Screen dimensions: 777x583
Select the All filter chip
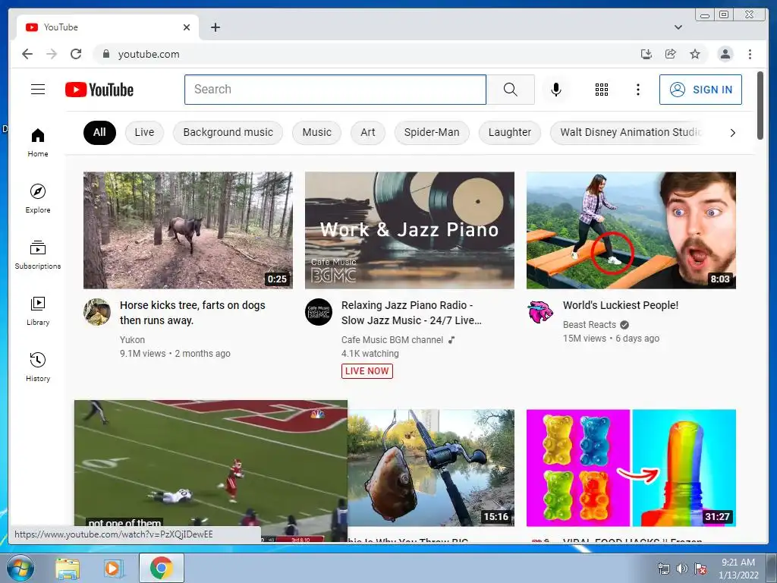coord(99,132)
